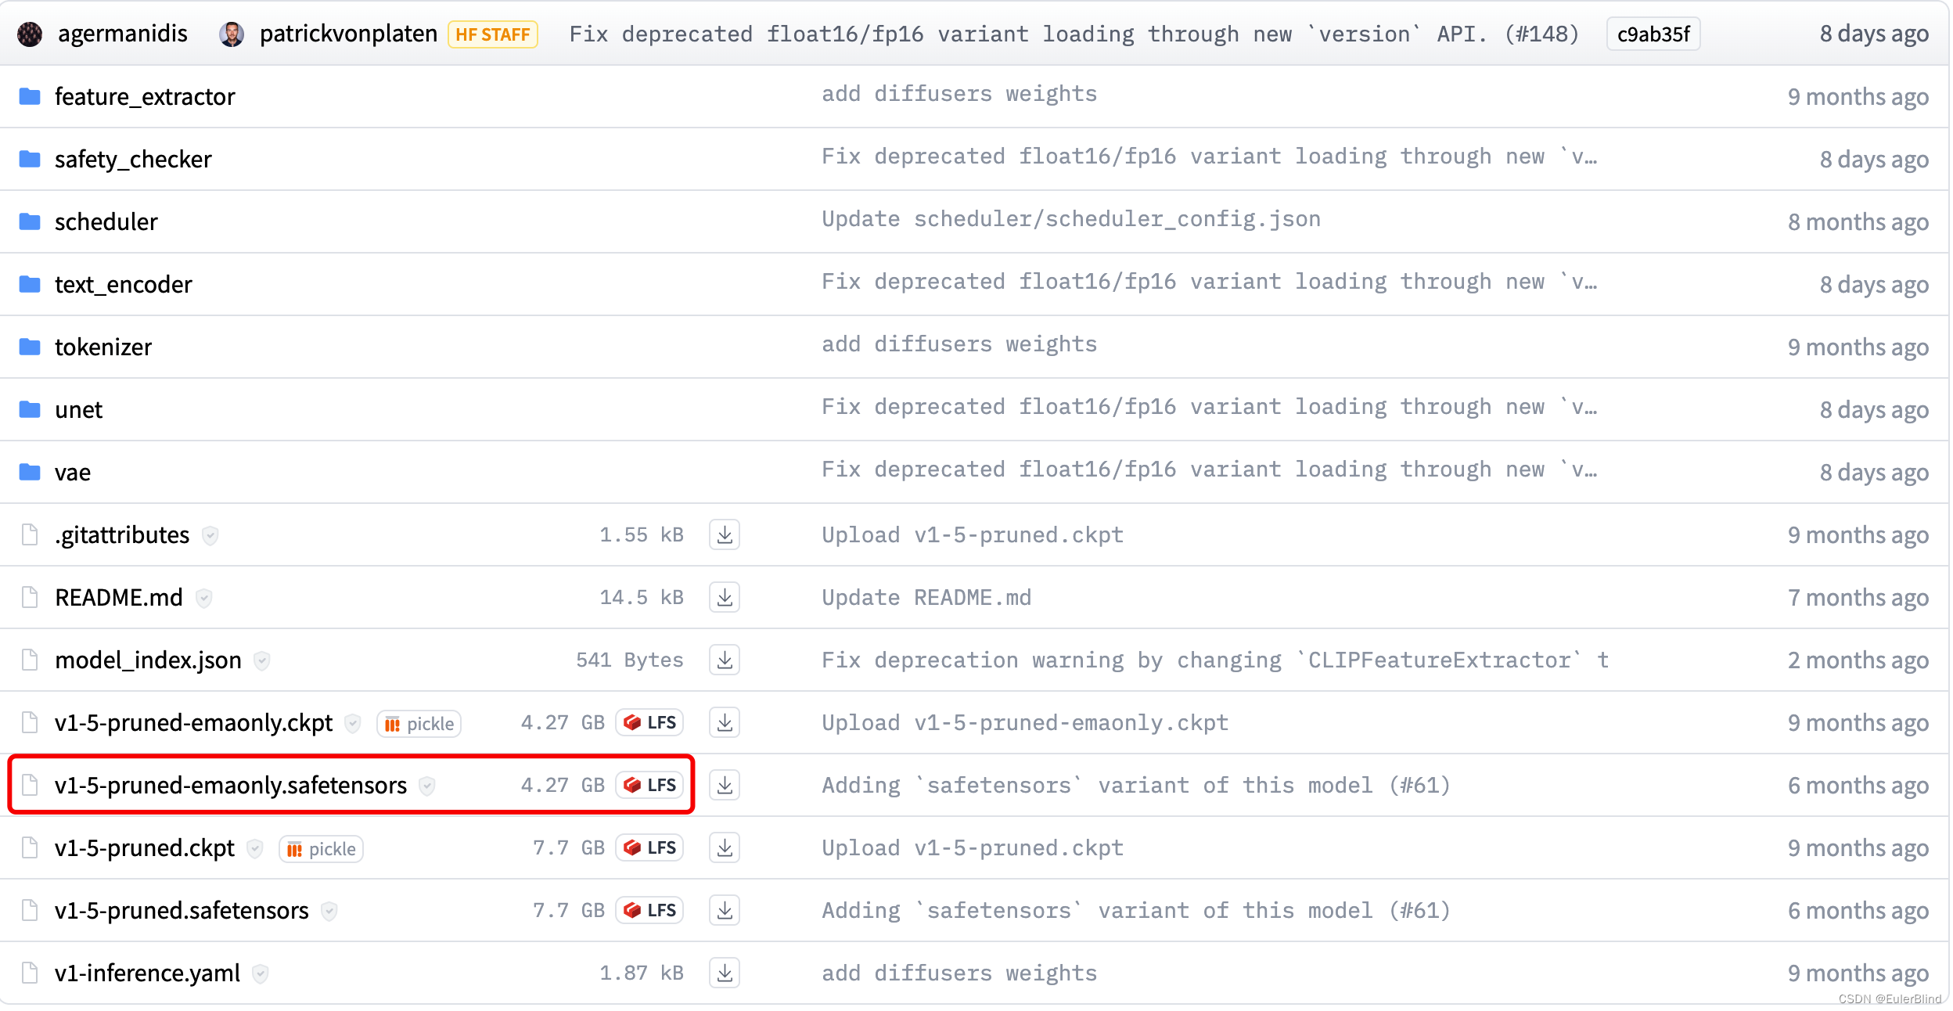Download the .gitattributes file
Image resolution: width=1953 pixels, height=1011 pixels.
(725, 534)
